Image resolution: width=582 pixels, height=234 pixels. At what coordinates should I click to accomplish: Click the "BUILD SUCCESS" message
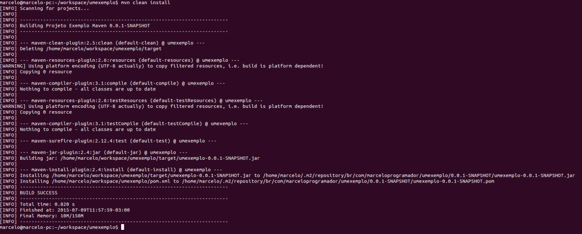[38, 192]
